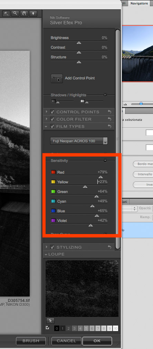Confirm with the OK button
The image size is (153, 349).
coord(97,341)
